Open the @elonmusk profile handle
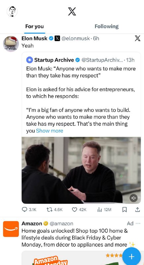 click(75, 38)
